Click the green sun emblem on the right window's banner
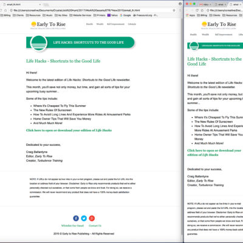The height and width of the screenshot is (243, 243). click(194, 46)
